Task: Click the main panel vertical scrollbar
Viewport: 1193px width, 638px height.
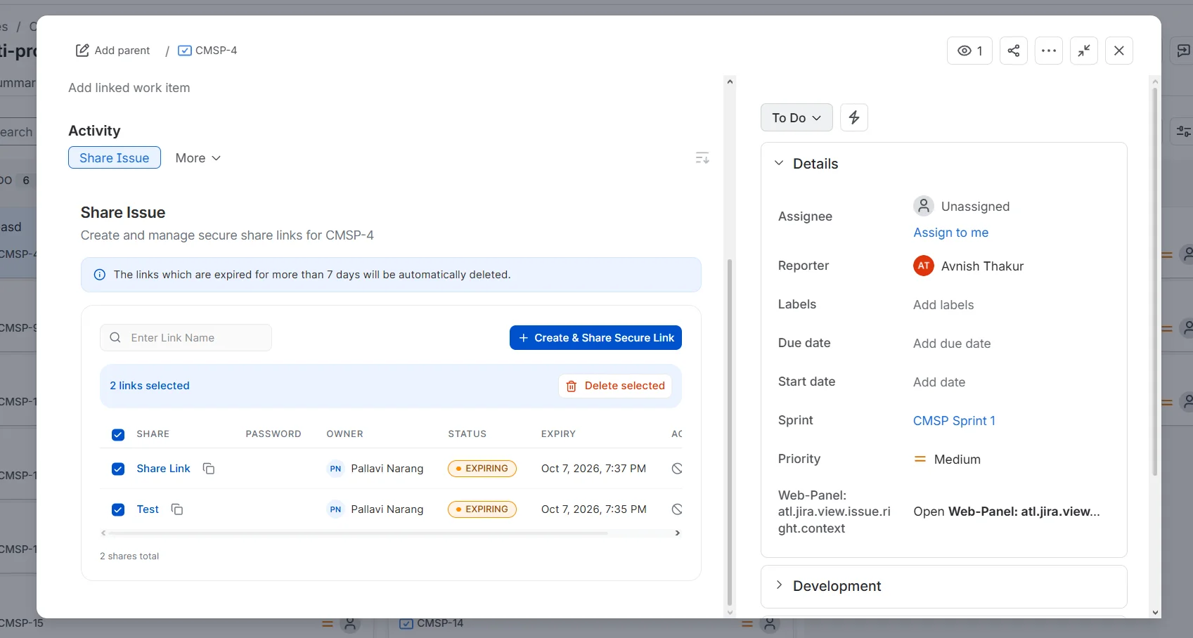Action: (x=730, y=432)
